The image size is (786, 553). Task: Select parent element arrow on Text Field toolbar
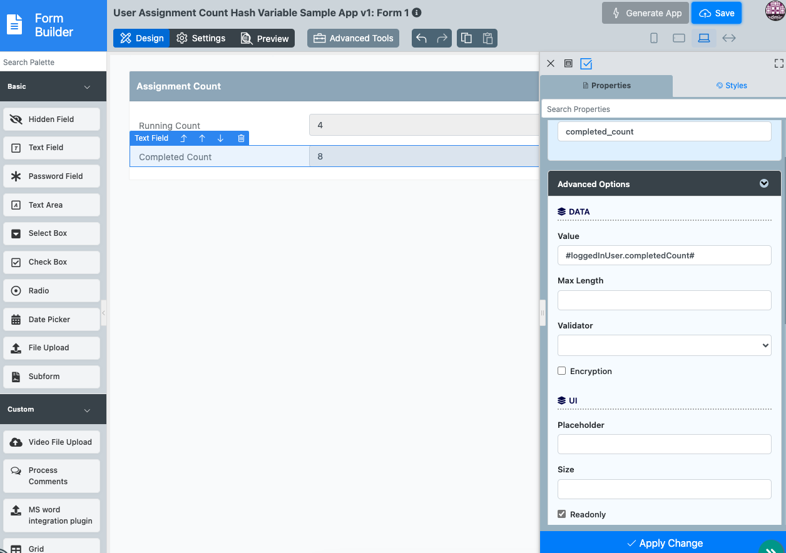click(183, 138)
